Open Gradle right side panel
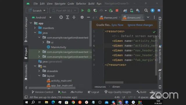186x105 pixels. point(160,74)
